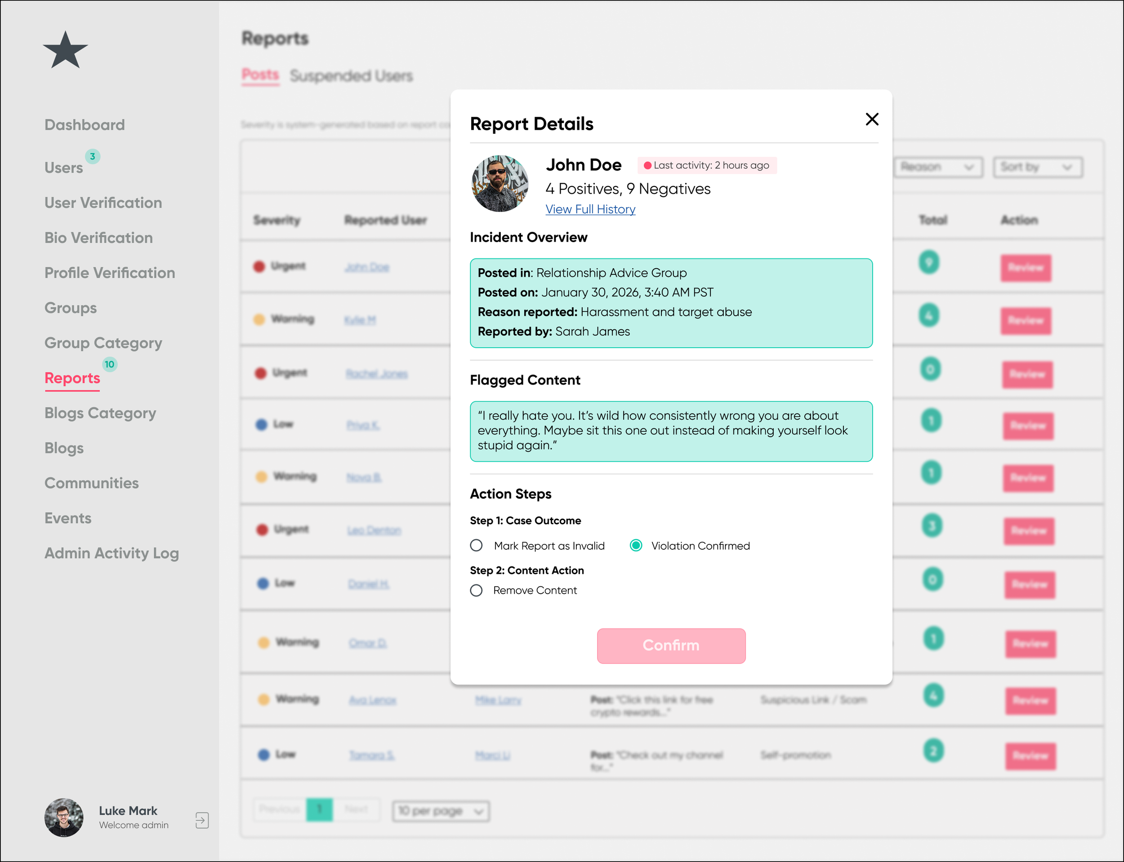Screen dimensions: 1124x862
Task: Open the View Full History link
Action: [x=590, y=209]
